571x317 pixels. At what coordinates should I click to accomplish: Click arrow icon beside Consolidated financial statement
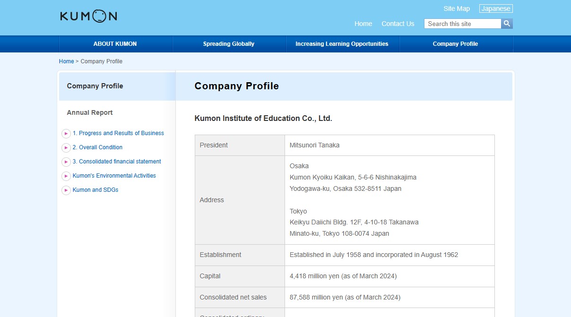coord(66,162)
